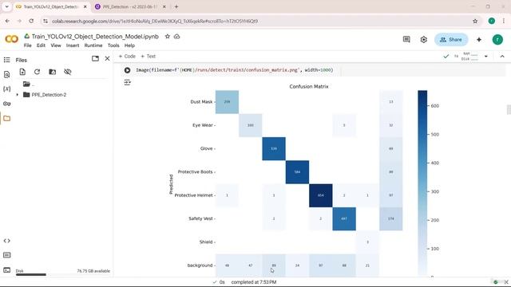The height and width of the screenshot is (287, 511).
Task: Open the Edit menu
Action: [x=41, y=45]
